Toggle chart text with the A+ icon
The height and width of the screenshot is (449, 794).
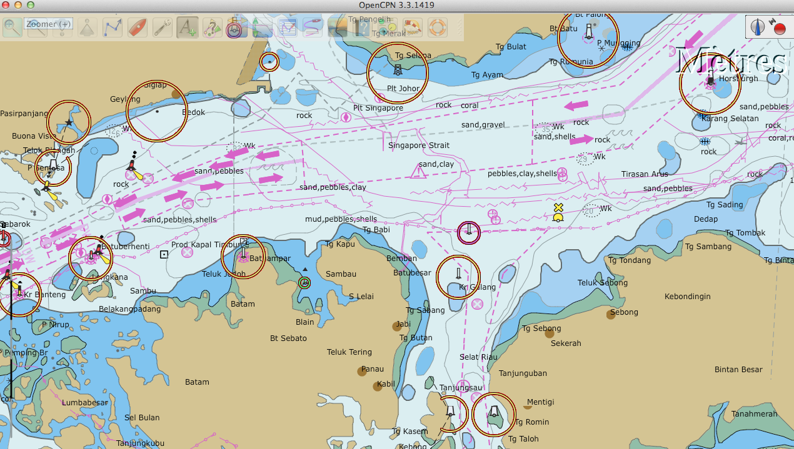coord(188,27)
